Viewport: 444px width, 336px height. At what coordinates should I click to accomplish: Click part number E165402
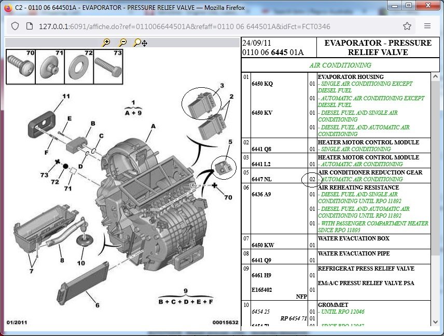[x=261, y=290]
